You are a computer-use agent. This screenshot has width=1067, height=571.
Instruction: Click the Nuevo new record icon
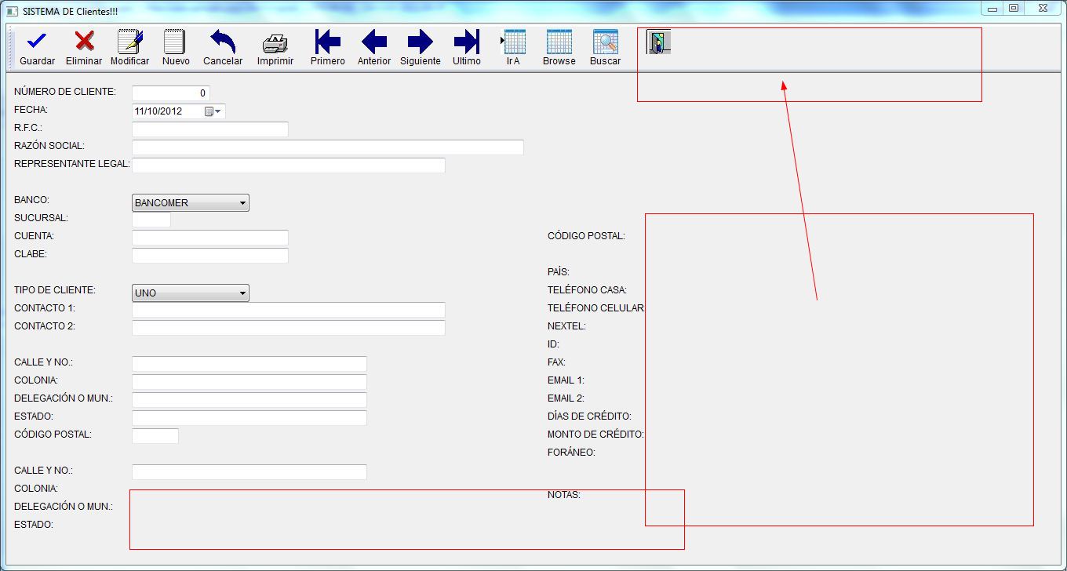click(x=174, y=41)
